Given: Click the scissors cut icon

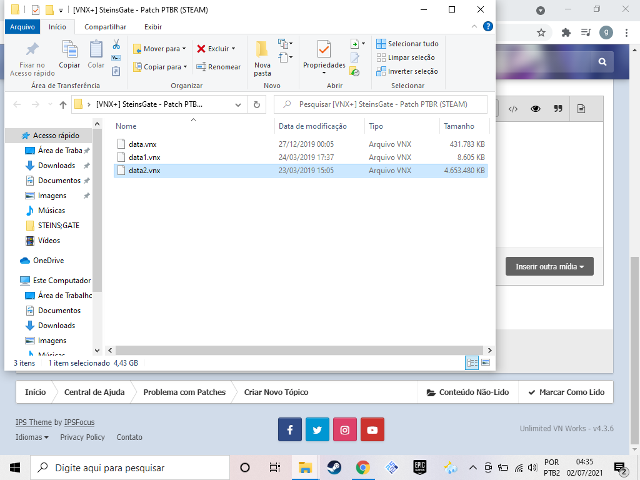Looking at the screenshot, I should [116, 44].
